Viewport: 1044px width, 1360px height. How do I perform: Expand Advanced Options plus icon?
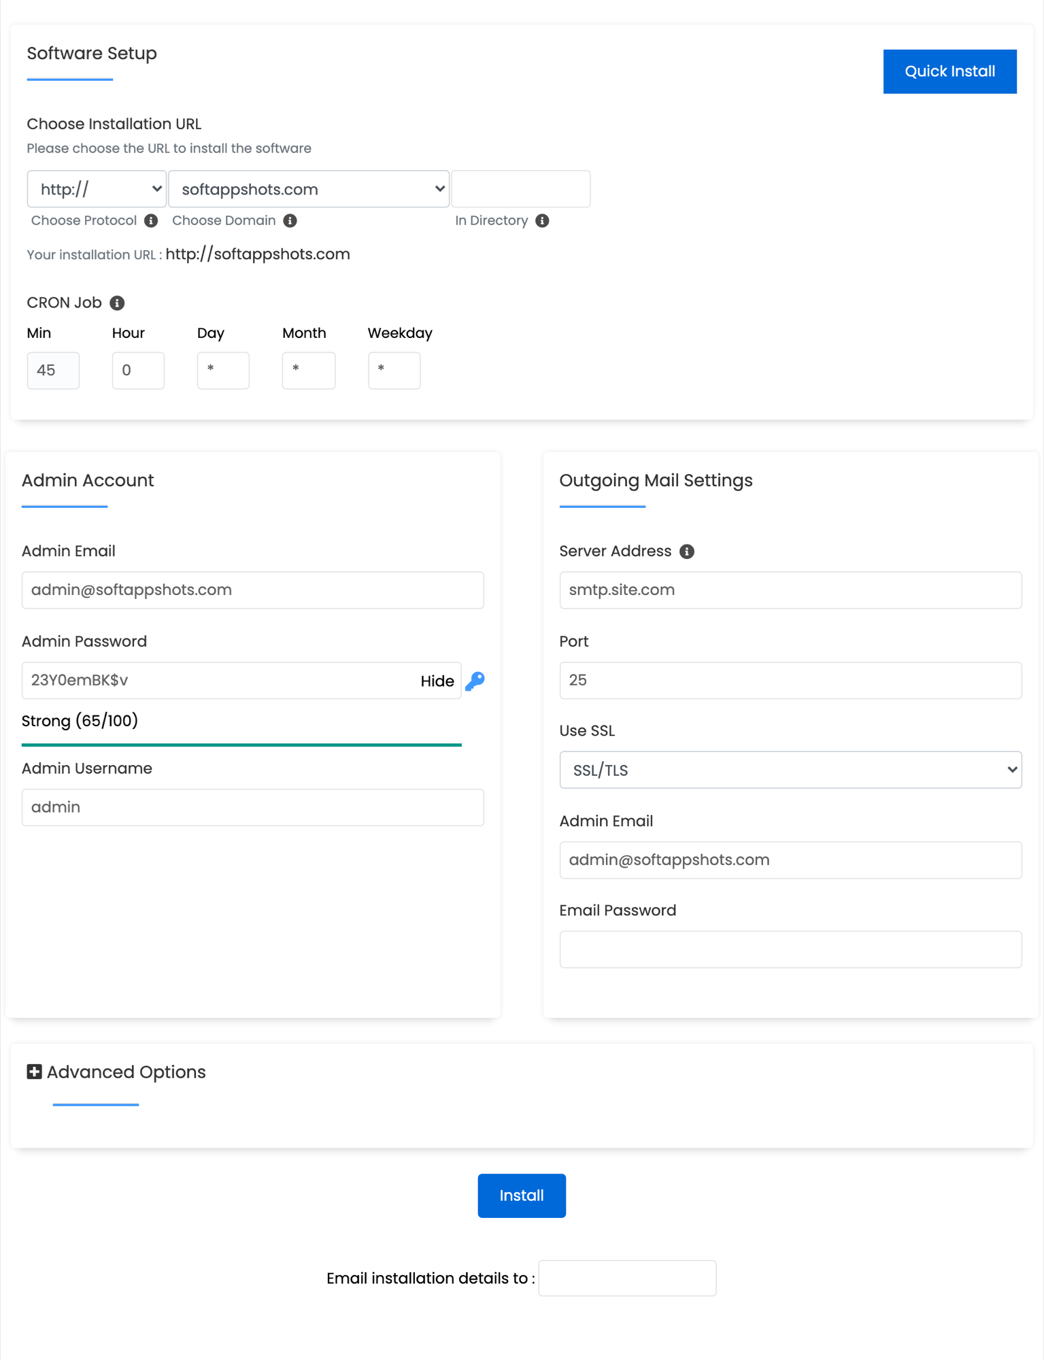(x=34, y=1072)
